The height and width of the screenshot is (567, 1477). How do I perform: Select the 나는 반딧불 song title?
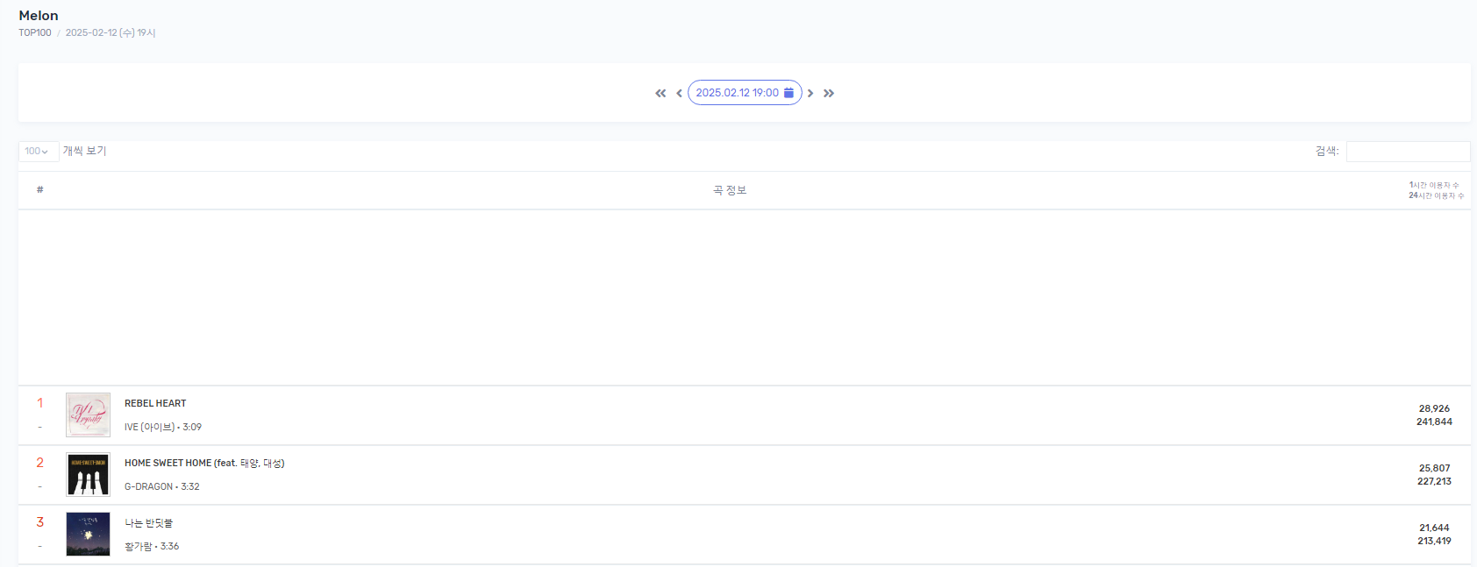149,523
